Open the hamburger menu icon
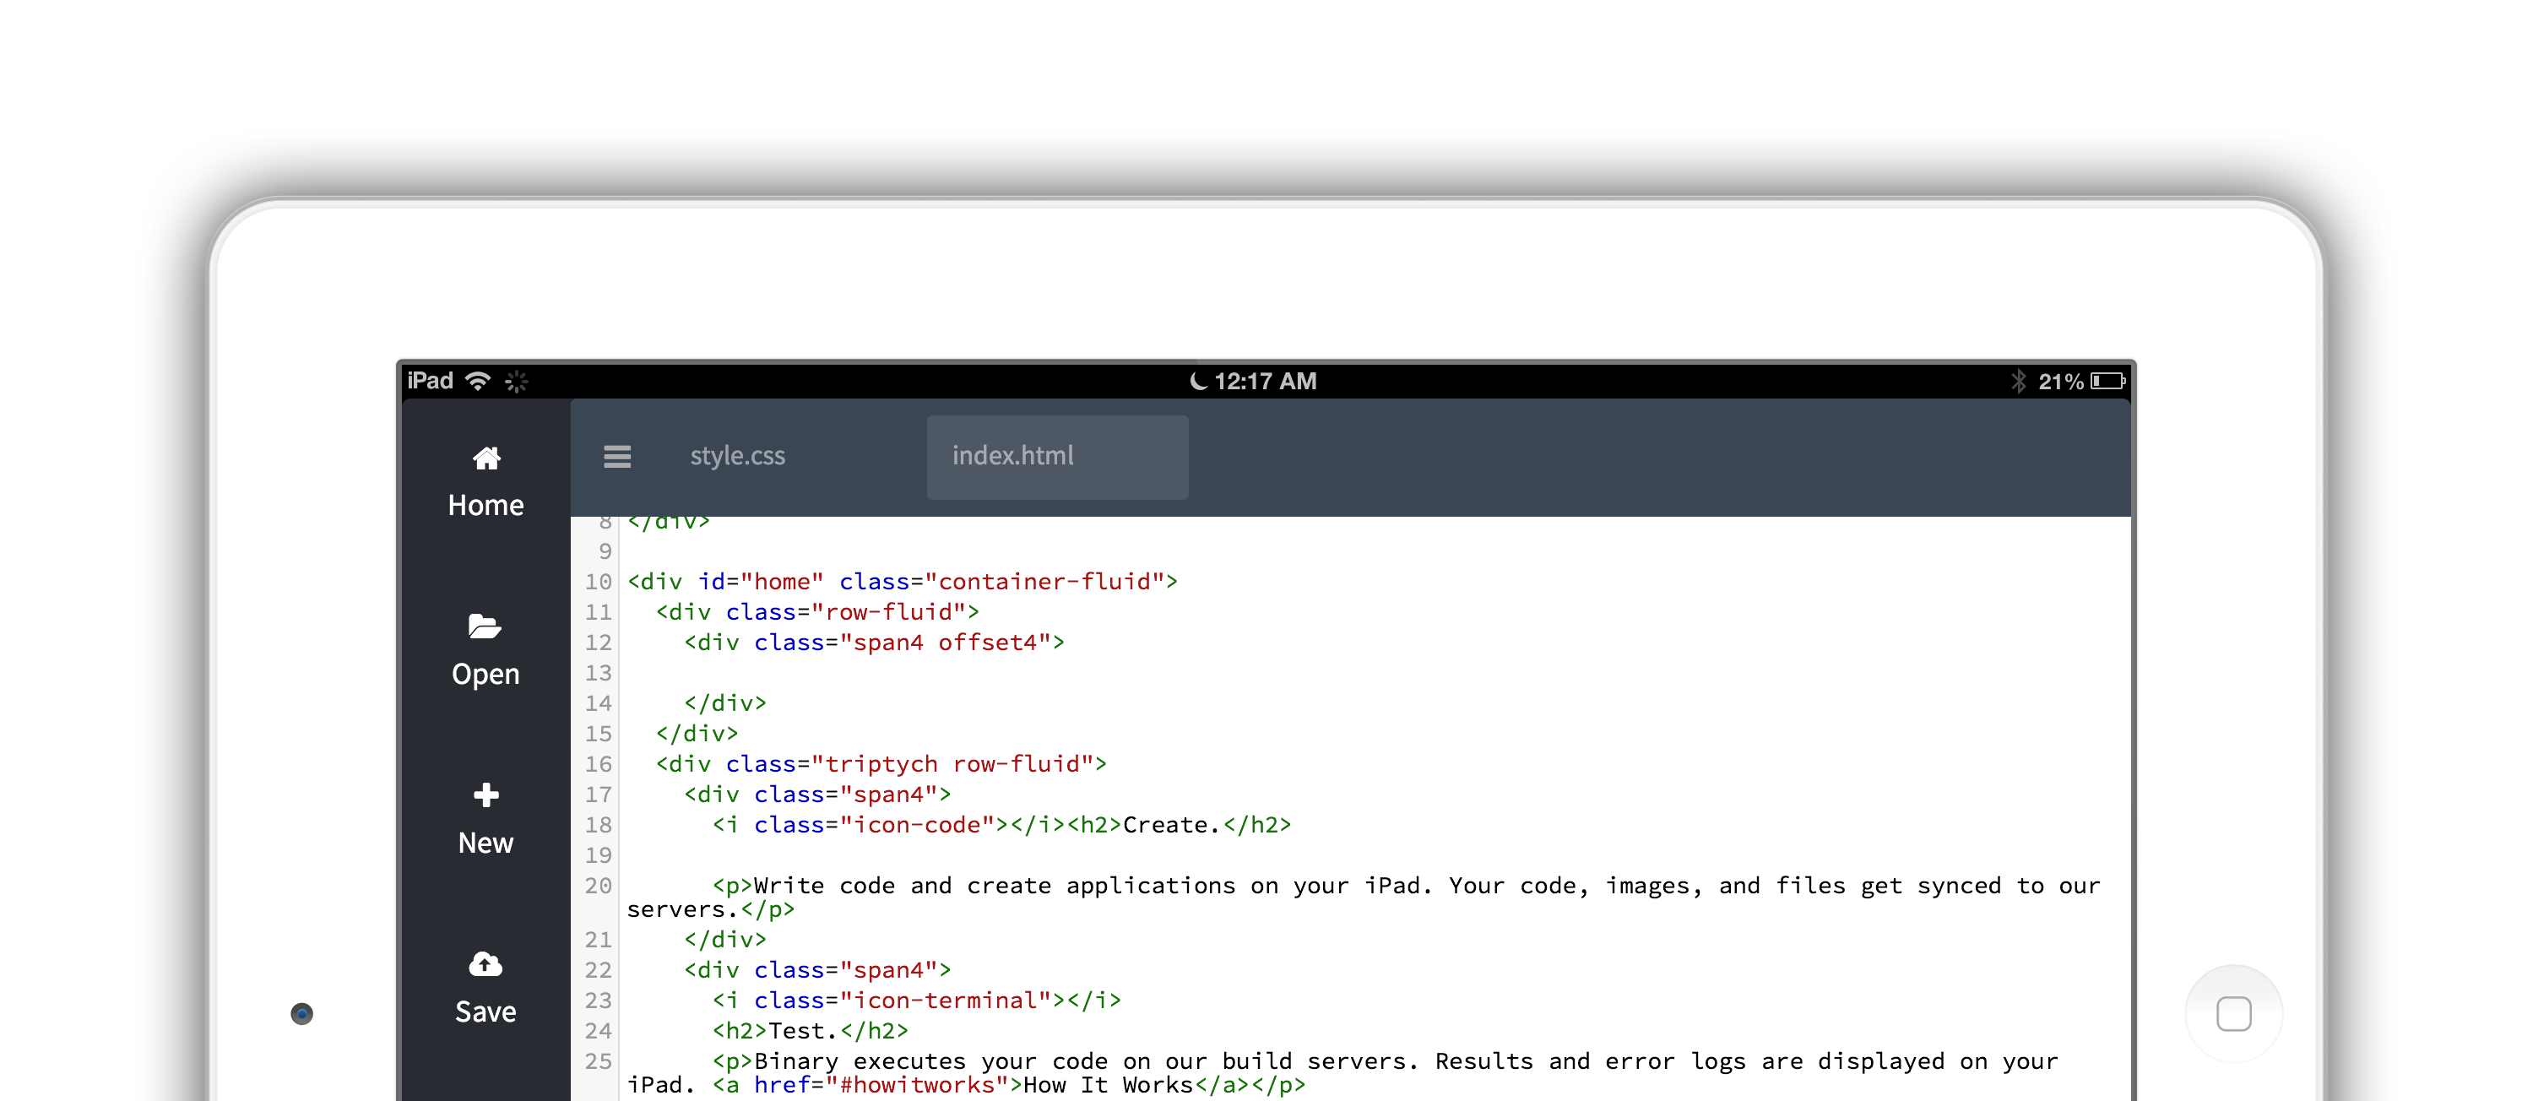 (617, 456)
